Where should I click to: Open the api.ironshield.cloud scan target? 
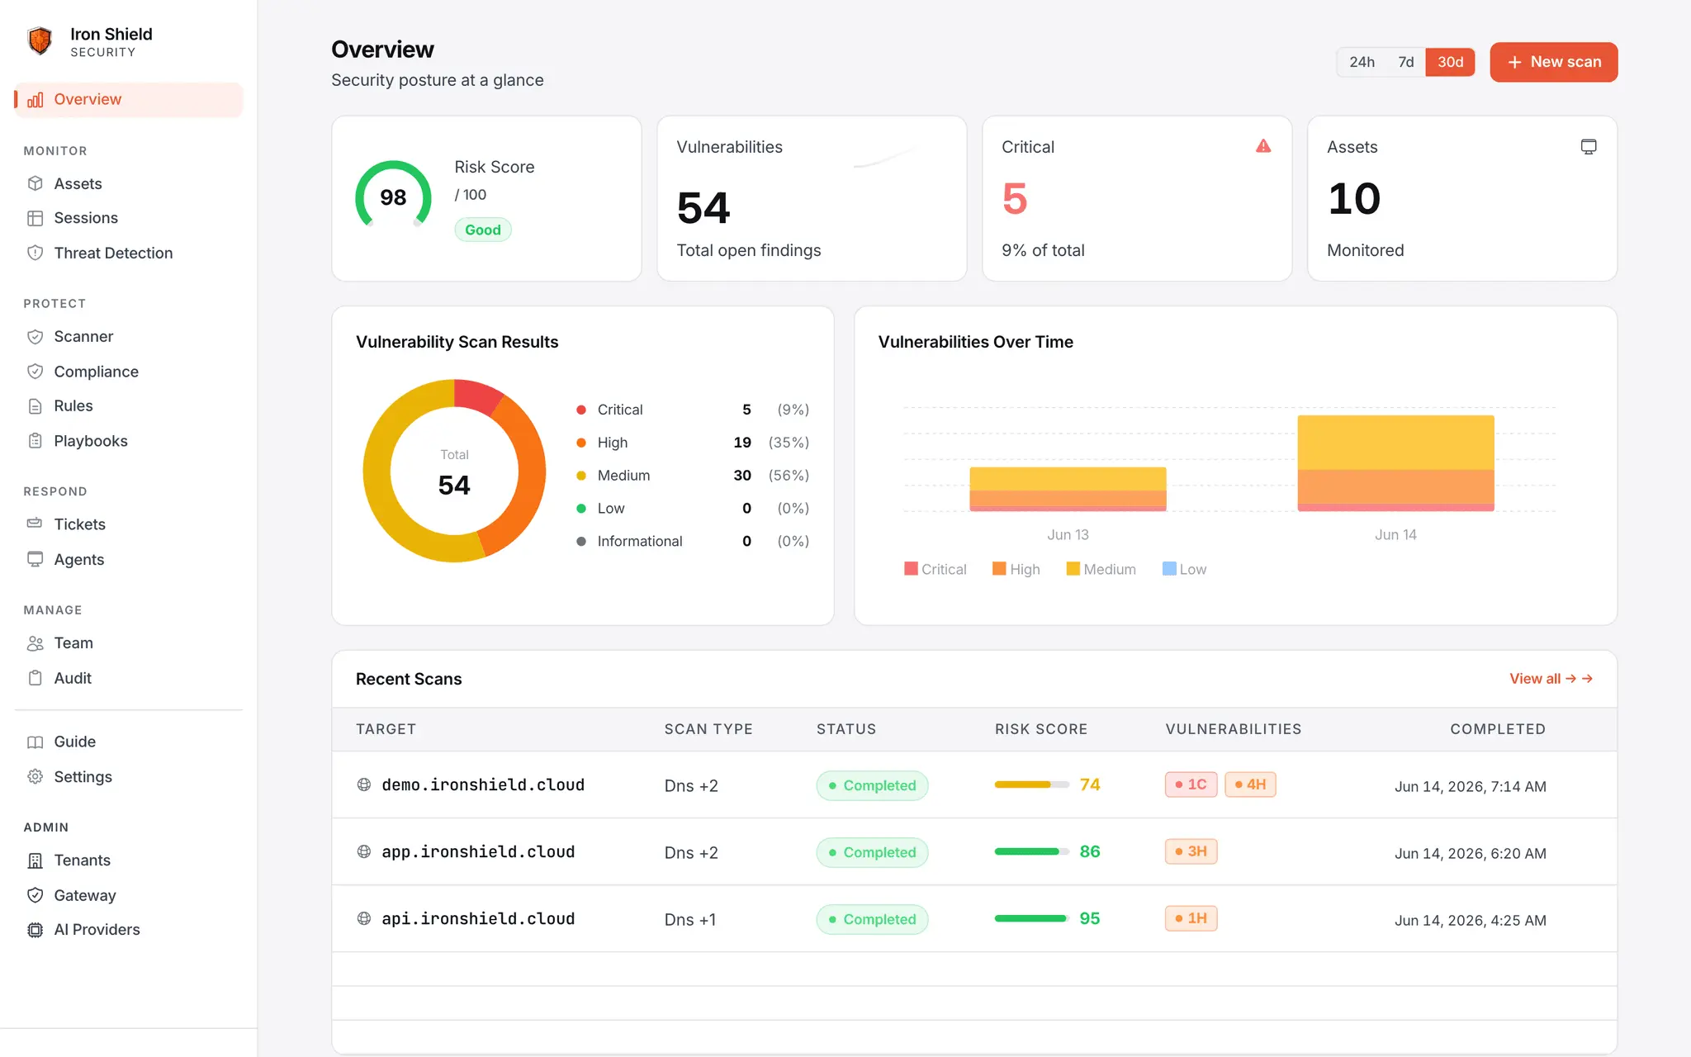pos(478,918)
